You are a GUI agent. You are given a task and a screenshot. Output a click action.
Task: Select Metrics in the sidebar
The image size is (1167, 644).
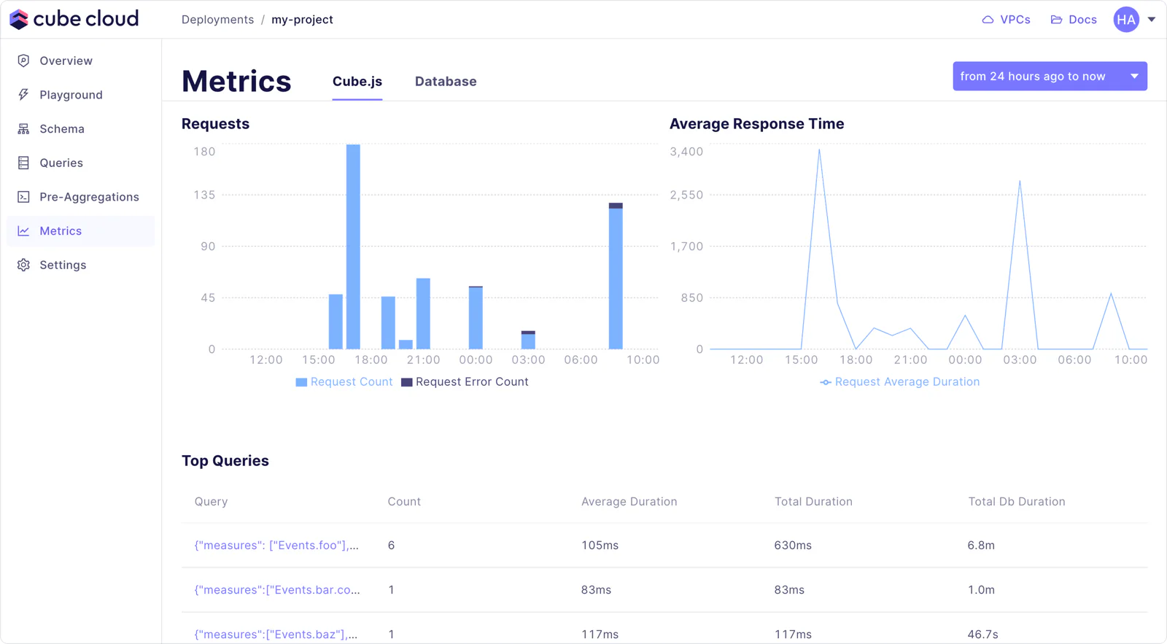tap(80, 231)
